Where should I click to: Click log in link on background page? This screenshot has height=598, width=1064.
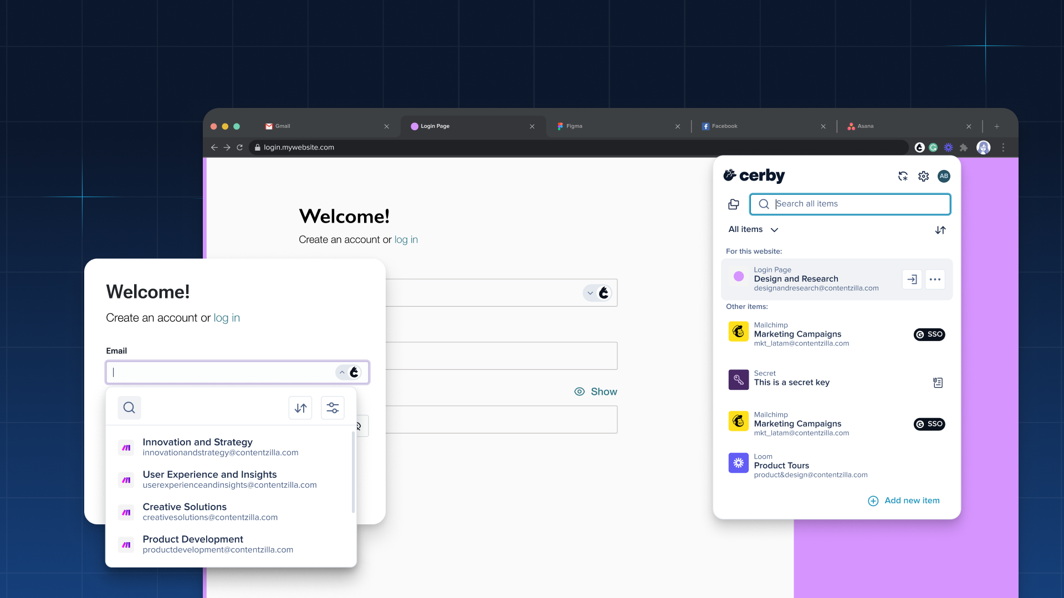point(406,240)
